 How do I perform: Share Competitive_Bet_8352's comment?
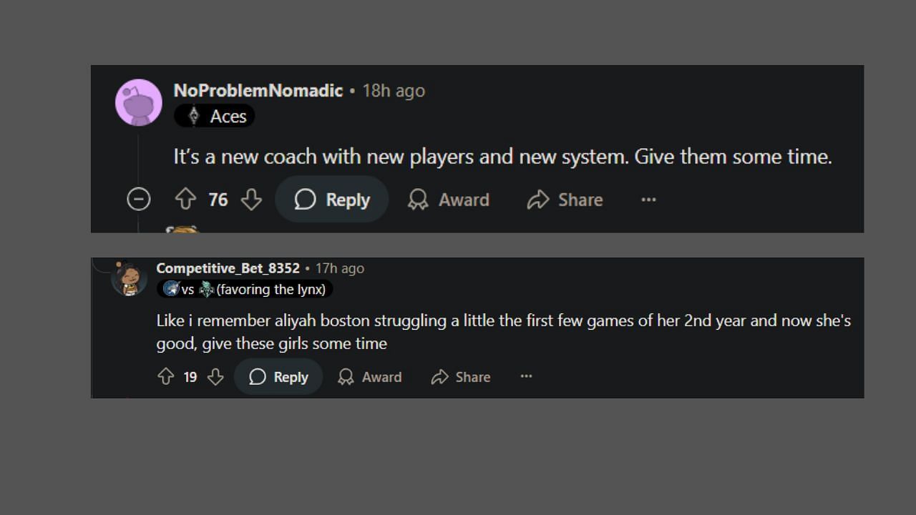[x=461, y=377]
